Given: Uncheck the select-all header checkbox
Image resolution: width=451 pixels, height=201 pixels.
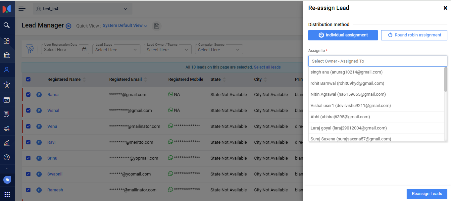Looking at the screenshot, I should coord(28,79).
